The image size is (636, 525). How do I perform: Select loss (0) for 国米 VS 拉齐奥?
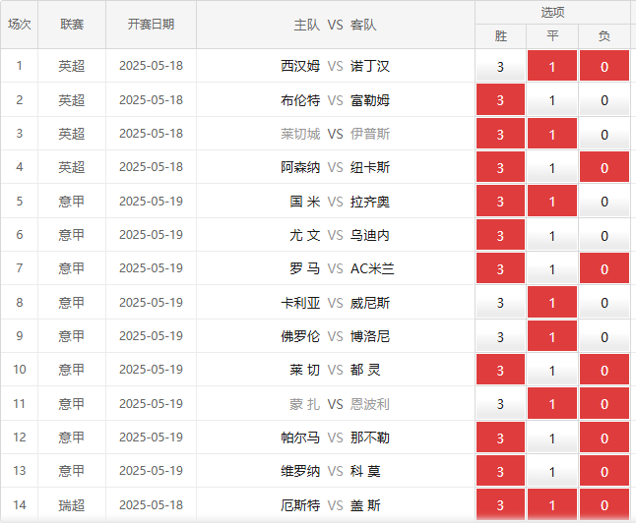604,201
